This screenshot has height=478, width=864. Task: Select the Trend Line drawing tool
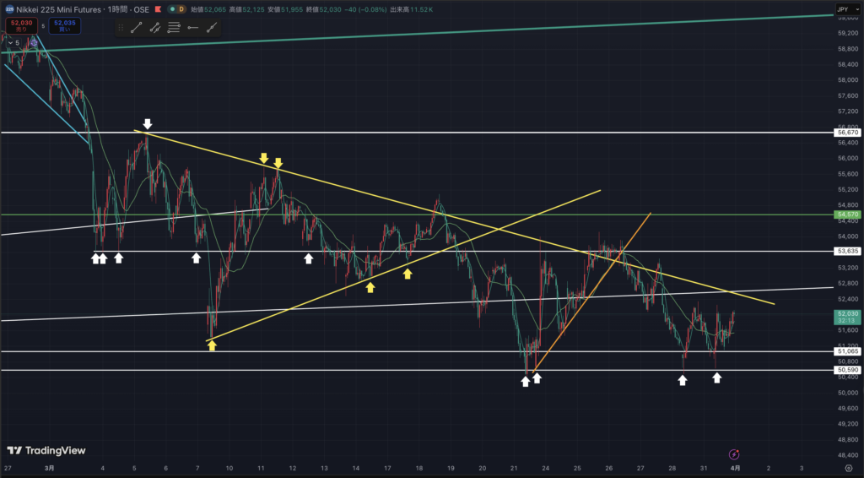pos(137,27)
